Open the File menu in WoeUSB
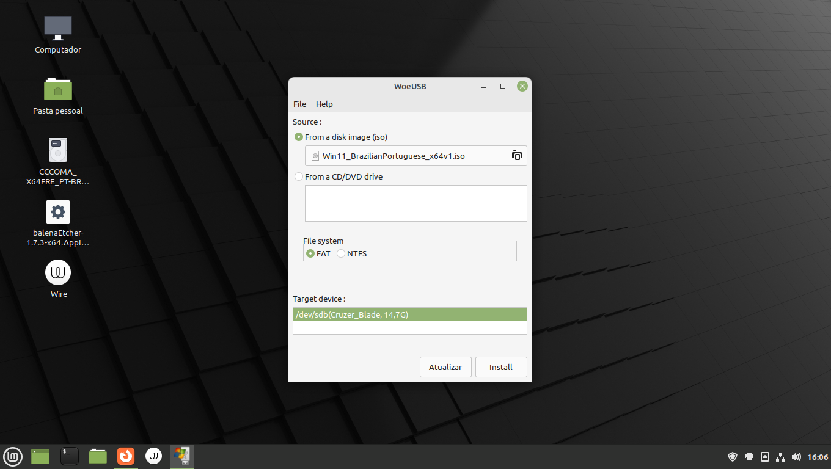 pos(299,104)
